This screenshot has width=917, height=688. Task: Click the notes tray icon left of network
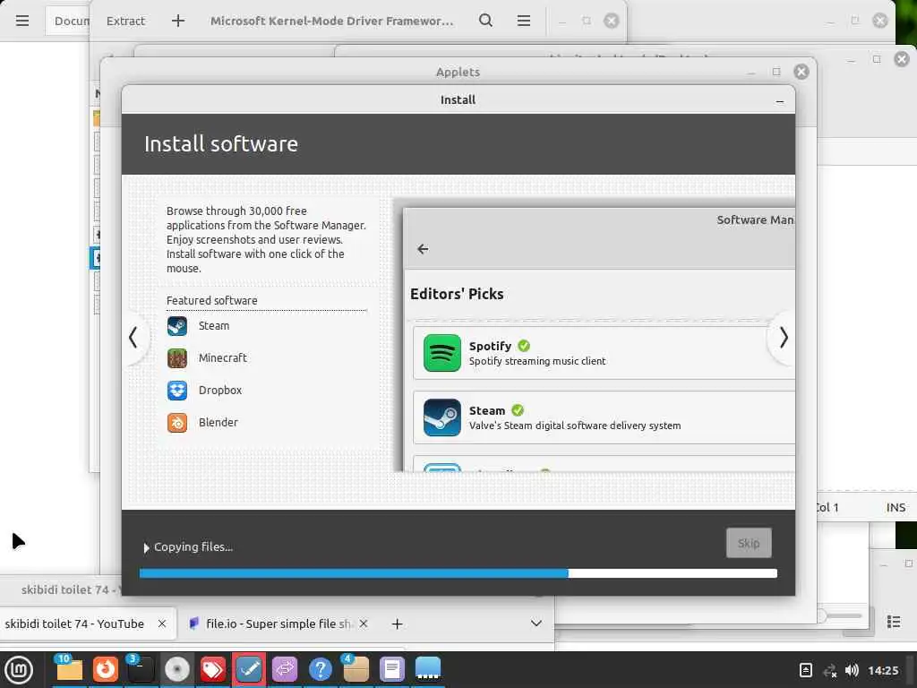(x=805, y=670)
